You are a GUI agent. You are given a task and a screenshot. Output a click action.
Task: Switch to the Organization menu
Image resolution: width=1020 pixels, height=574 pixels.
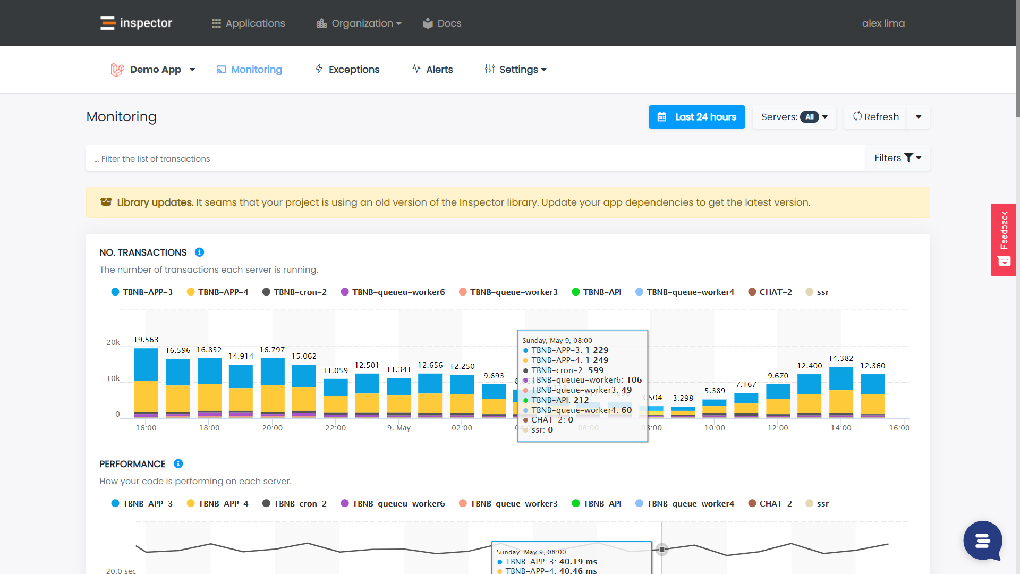tap(359, 23)
